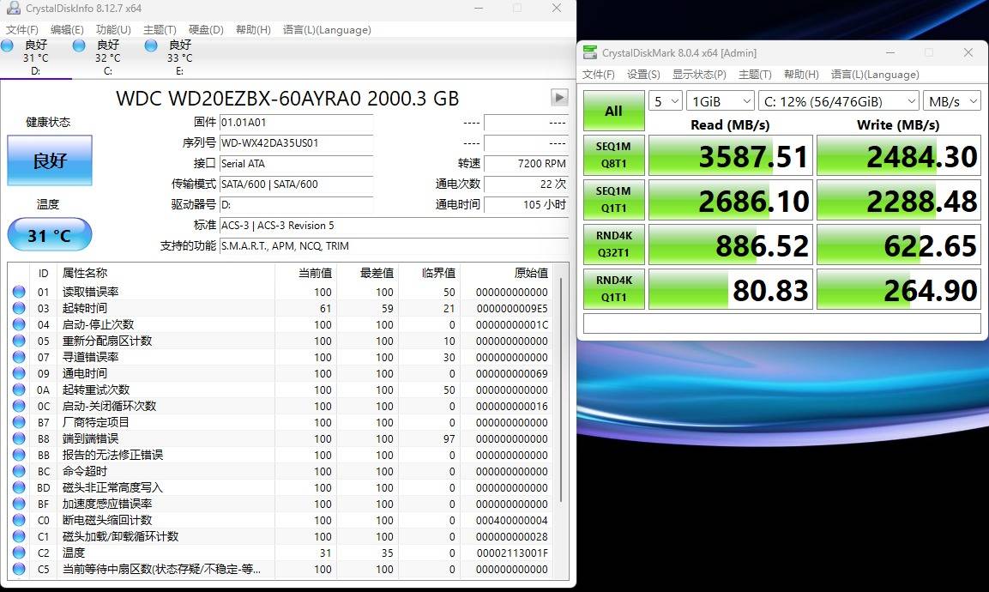
Task: Click the next disk arrow button
Action: 558,98
